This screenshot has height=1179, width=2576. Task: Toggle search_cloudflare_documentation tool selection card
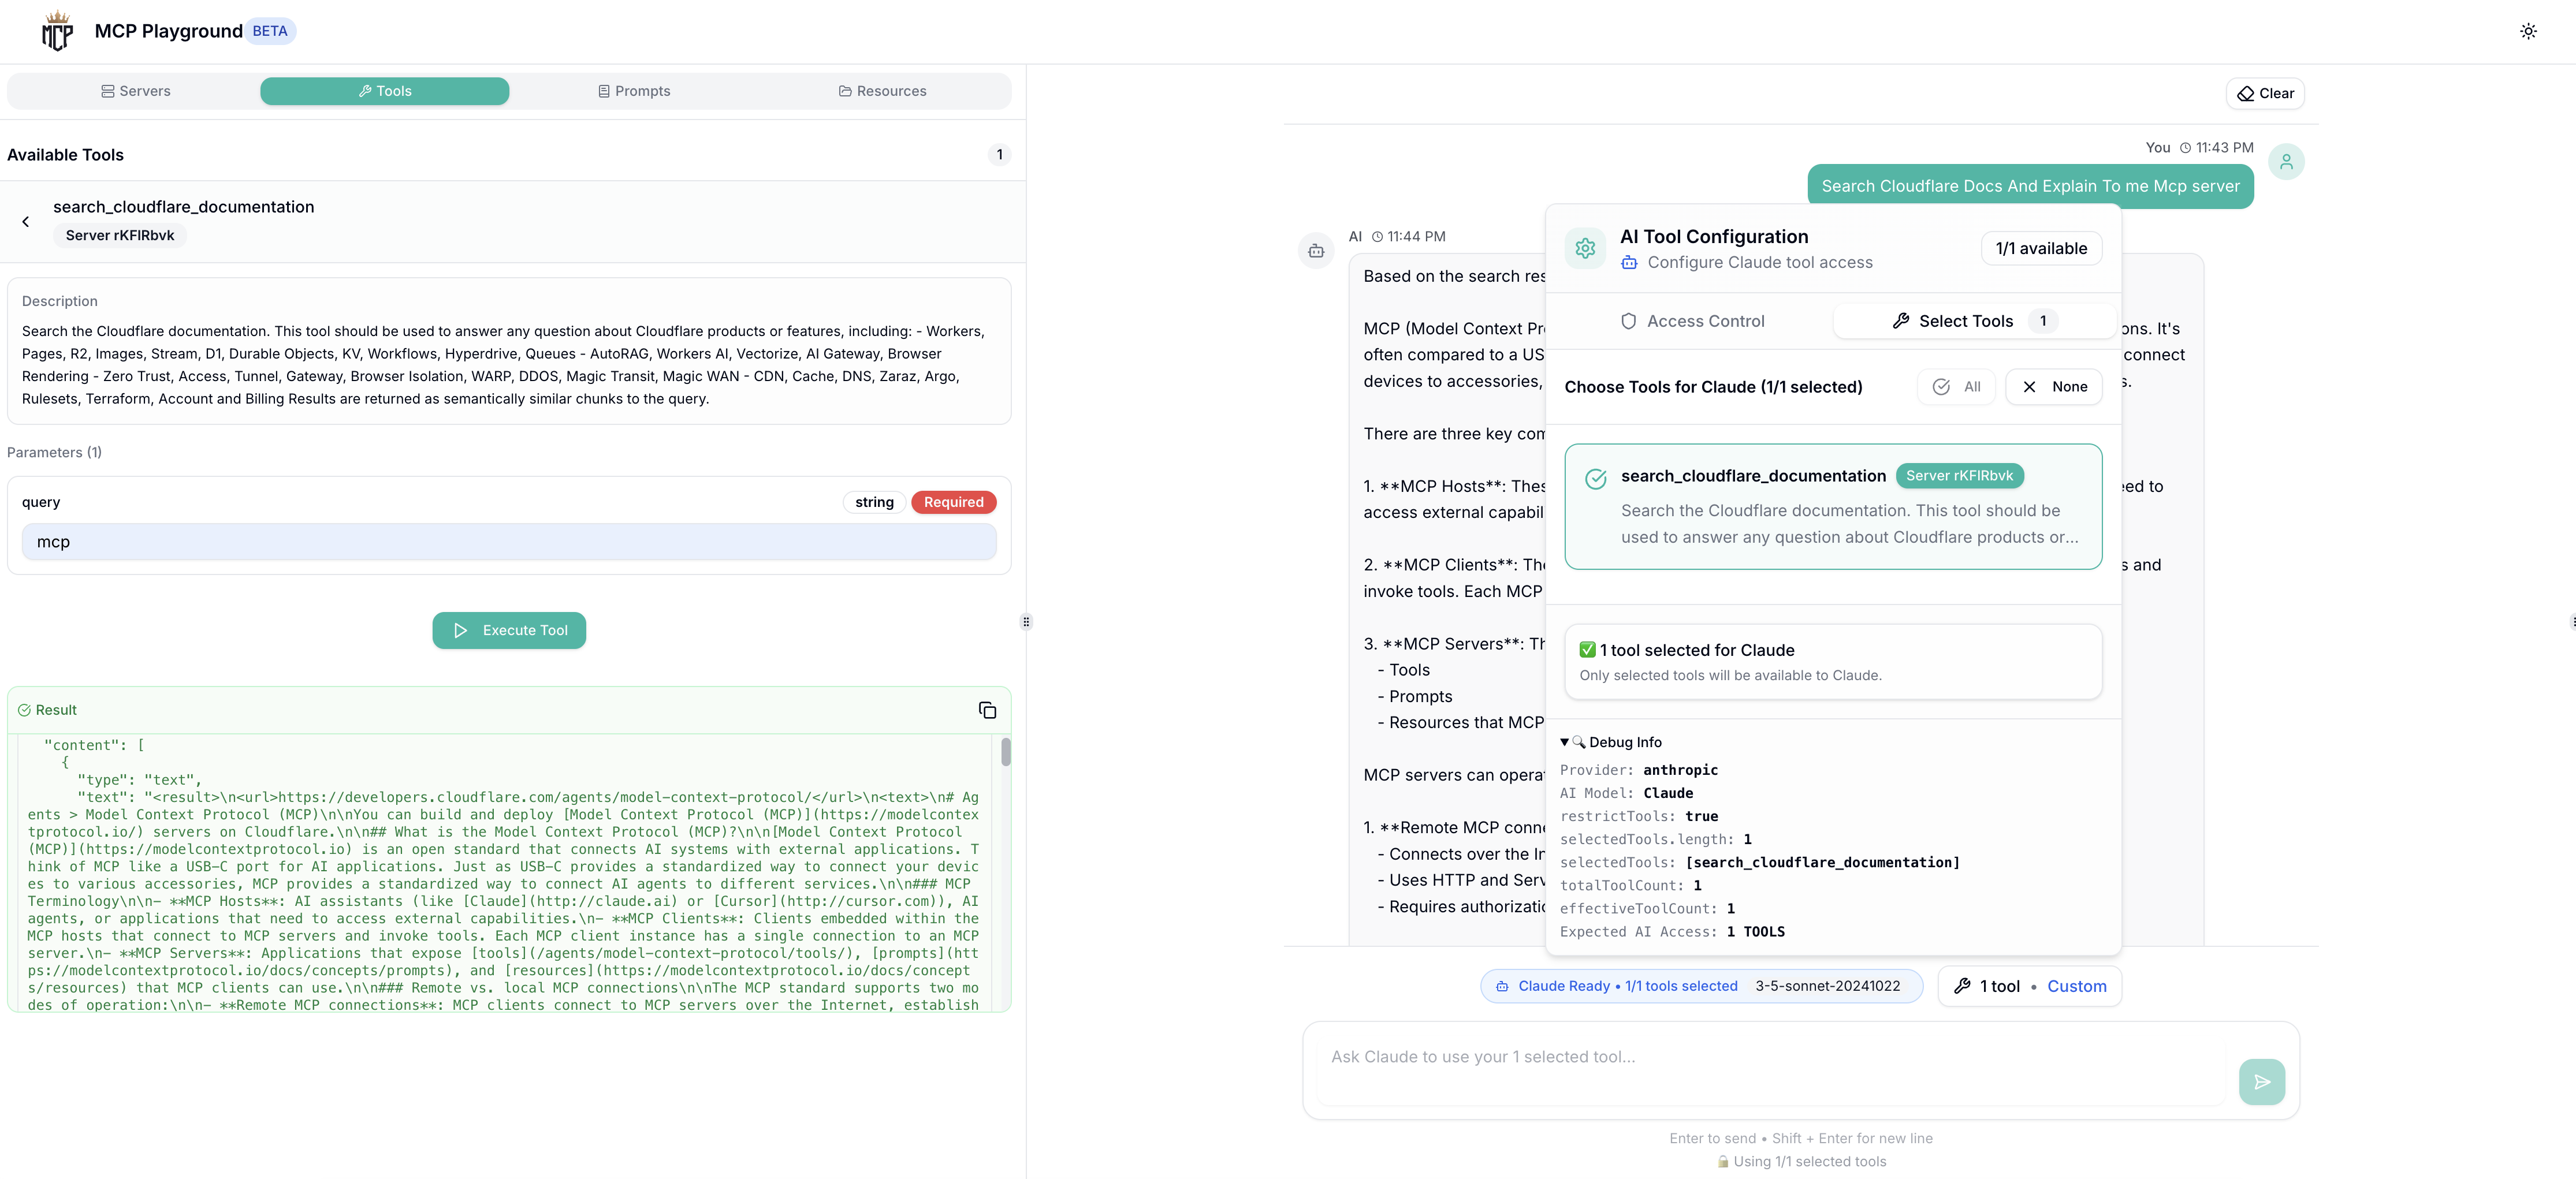[x=1833, y=507]
